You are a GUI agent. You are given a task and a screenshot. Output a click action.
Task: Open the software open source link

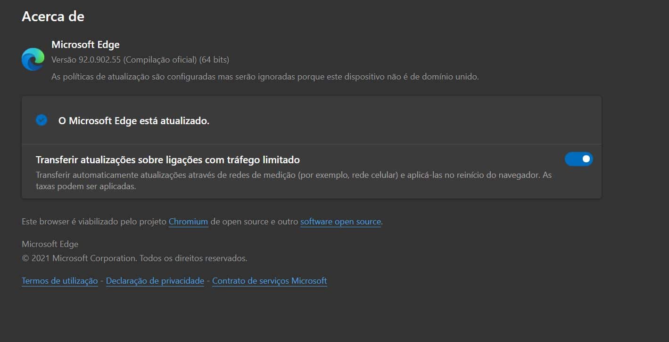(x=340, y=222)
